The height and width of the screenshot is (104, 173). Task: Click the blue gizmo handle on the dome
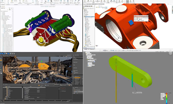[44, 66]
